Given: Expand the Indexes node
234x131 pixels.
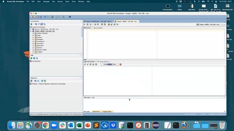Looking at the screenshot, I should tap(33, 37).
